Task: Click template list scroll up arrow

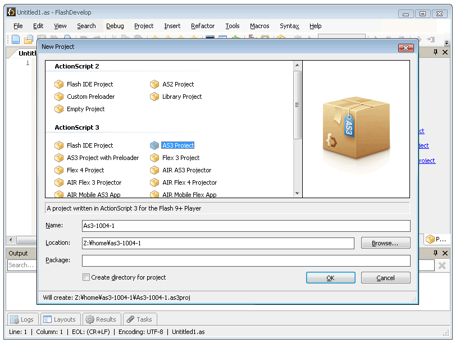Action: pyautogui.click(x=297, y=65)
